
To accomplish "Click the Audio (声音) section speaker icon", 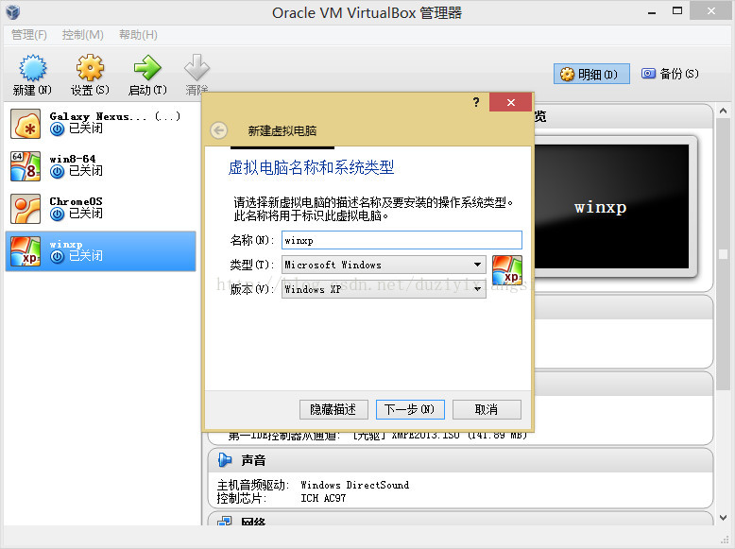I will pyautogui.click(x=225, y=460).
